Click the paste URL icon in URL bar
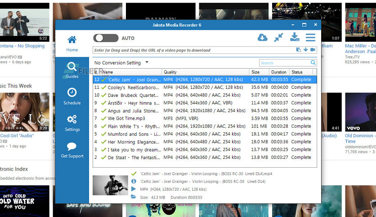 (x=298, y=50)
